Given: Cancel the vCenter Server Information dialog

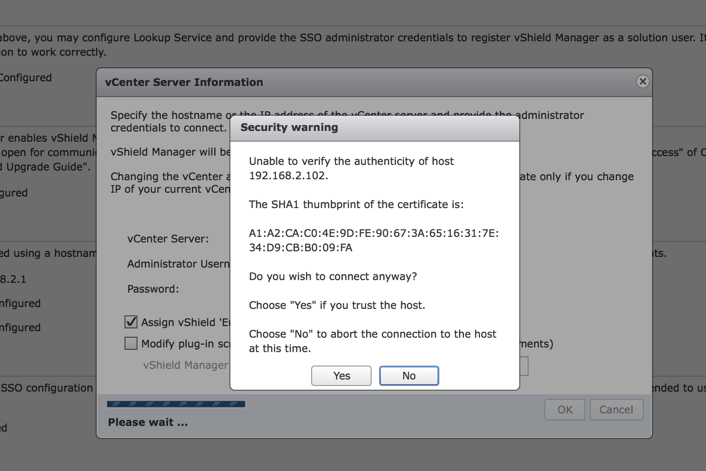Looking at the screenshot, I should 616,410.
